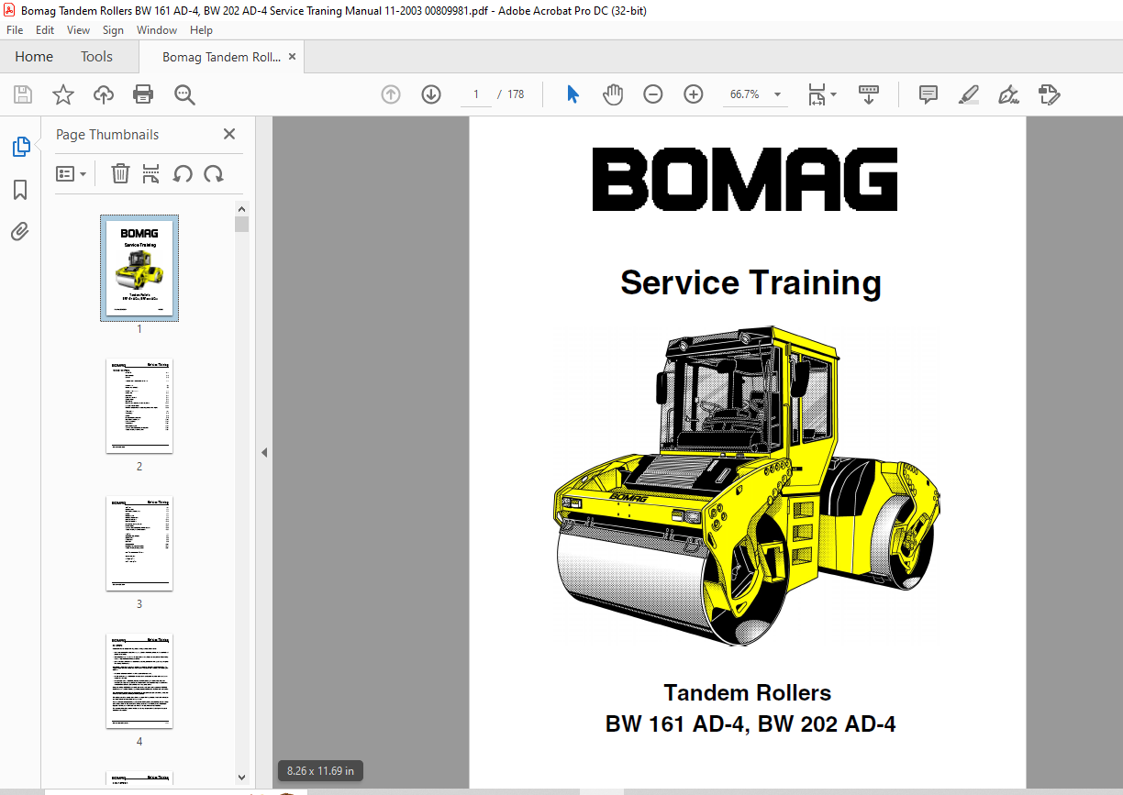Screen dimensions: 1123x795
Task: Show Page Thumbnails panel sidebar icon
Action: (x=20, y=147)
